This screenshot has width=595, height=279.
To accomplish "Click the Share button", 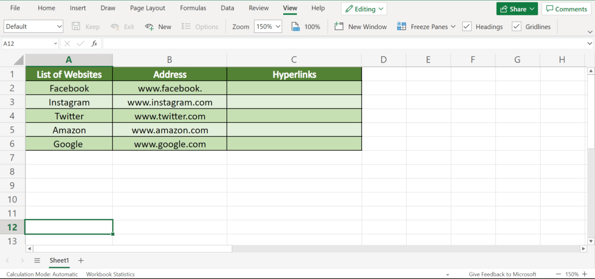I will coord(517,9).
